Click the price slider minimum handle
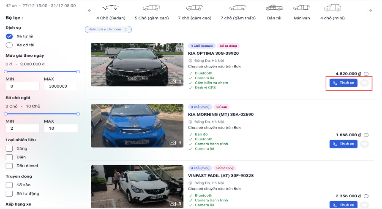This screenshot has height=209, width=382. click(x=6, y=72)
